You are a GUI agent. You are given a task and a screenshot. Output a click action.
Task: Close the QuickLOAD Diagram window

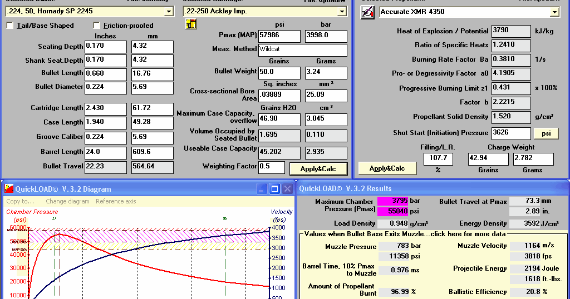pos(287,189)
